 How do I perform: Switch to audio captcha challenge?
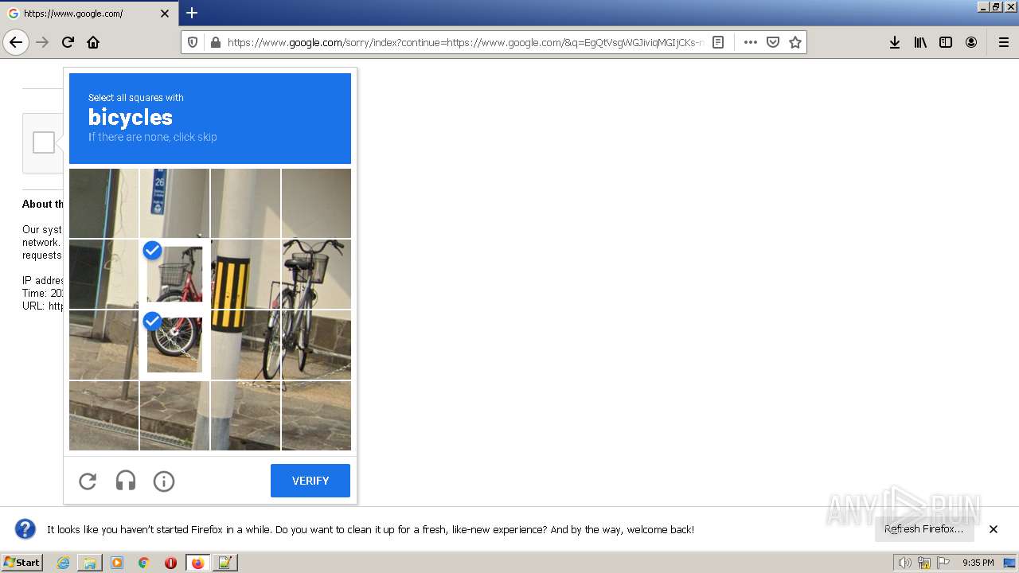pyautogui.click(x=126, y=481)
